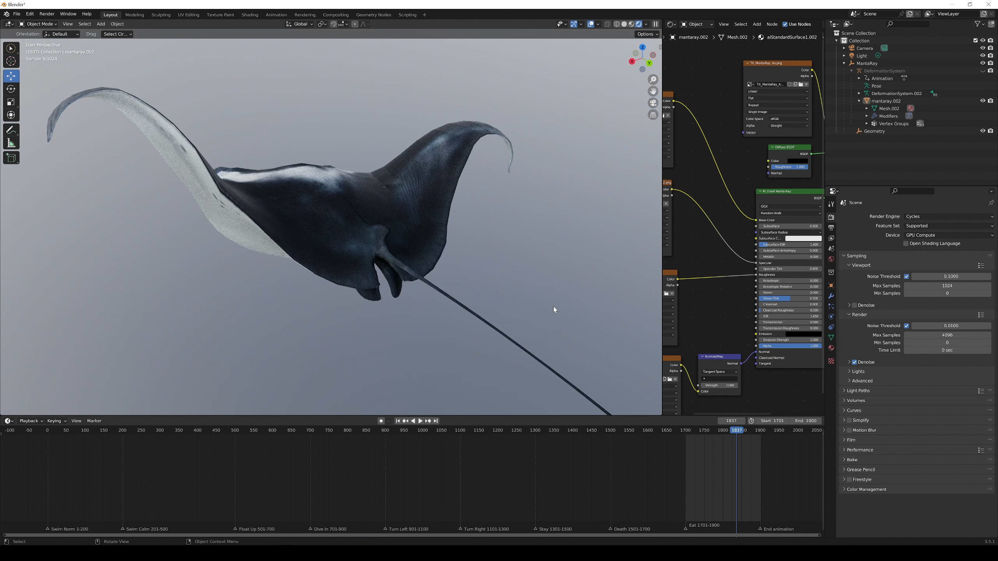Viewport: 998px width, 561px height.
Task: Click the Diffuse BSDF color swatch
Action: point(797,161)
